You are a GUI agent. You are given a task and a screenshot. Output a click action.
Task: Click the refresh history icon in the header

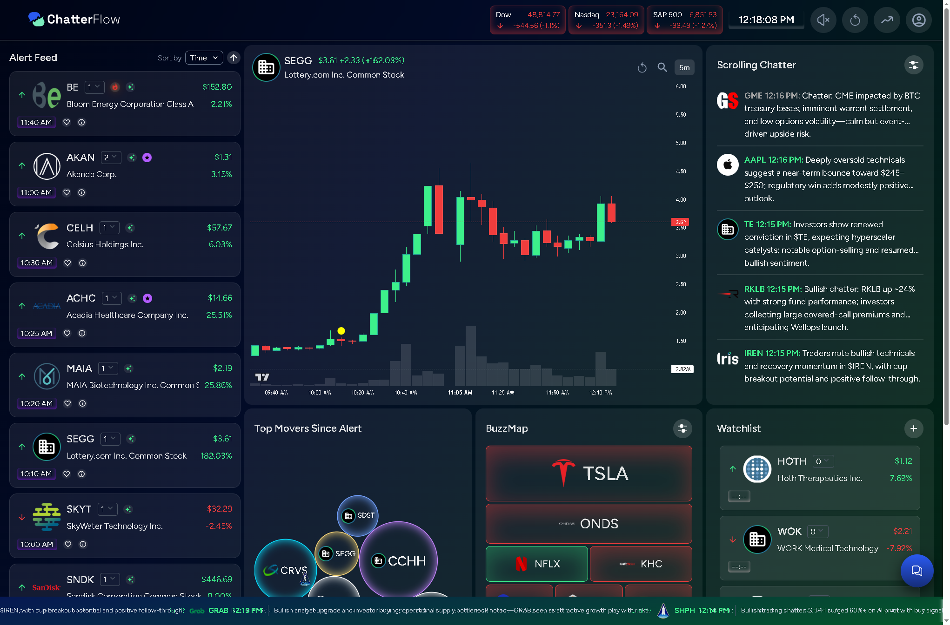pos(855,20)
